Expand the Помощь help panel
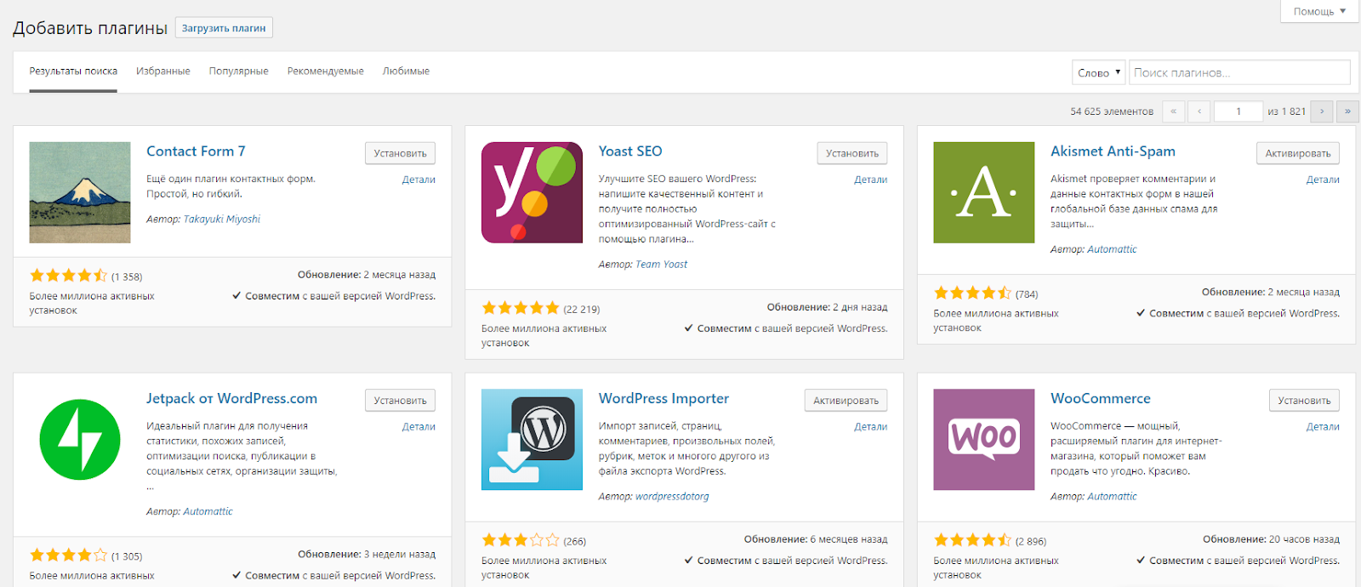Screen dimensions: 1361x587 click(x=1319, y=12)
